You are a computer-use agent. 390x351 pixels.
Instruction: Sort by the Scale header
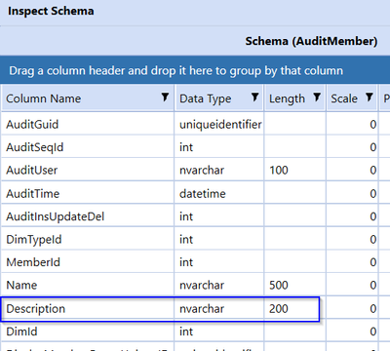[x=344, y=98]
